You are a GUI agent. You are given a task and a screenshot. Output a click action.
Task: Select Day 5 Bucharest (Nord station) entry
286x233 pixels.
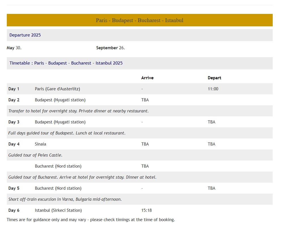pyautogui.click(x=58, y=188)
